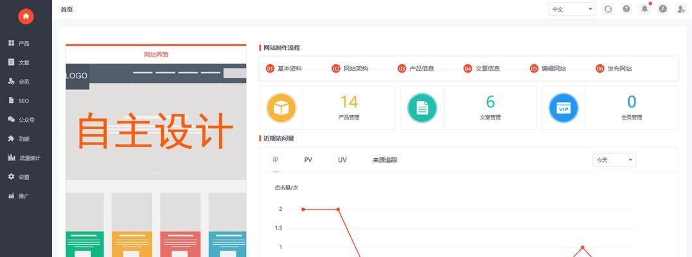
Task: Click the 自主设计 website preview thumbnail
Action: [155, 159]
